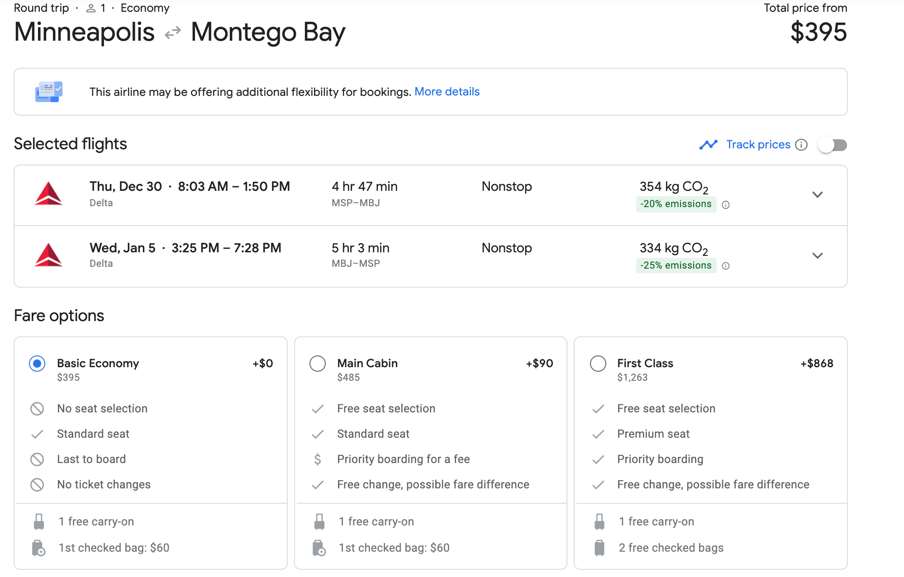The width and height of the screenshot is (904, 577).
Task: Open the More details link
Action: (x=447, y=92)
